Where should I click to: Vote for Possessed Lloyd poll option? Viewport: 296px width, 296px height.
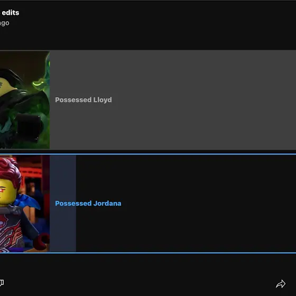(148, 100)
